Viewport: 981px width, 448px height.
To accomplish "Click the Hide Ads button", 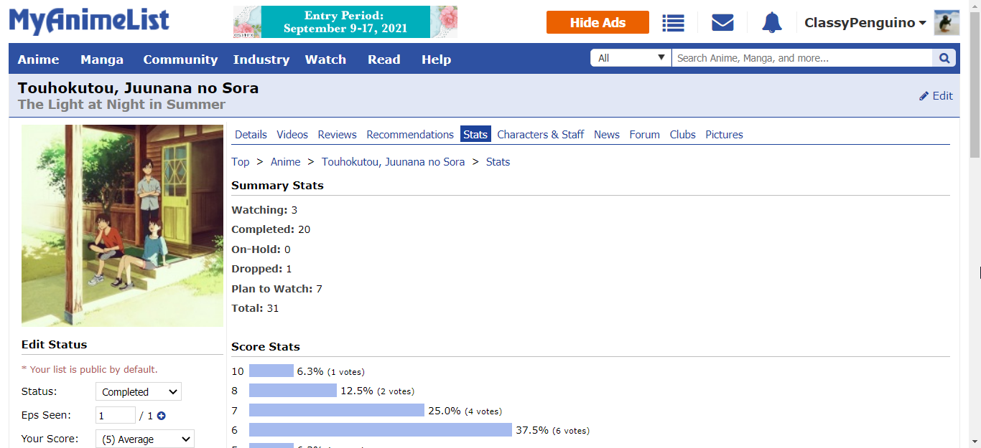I will [598, 23].
